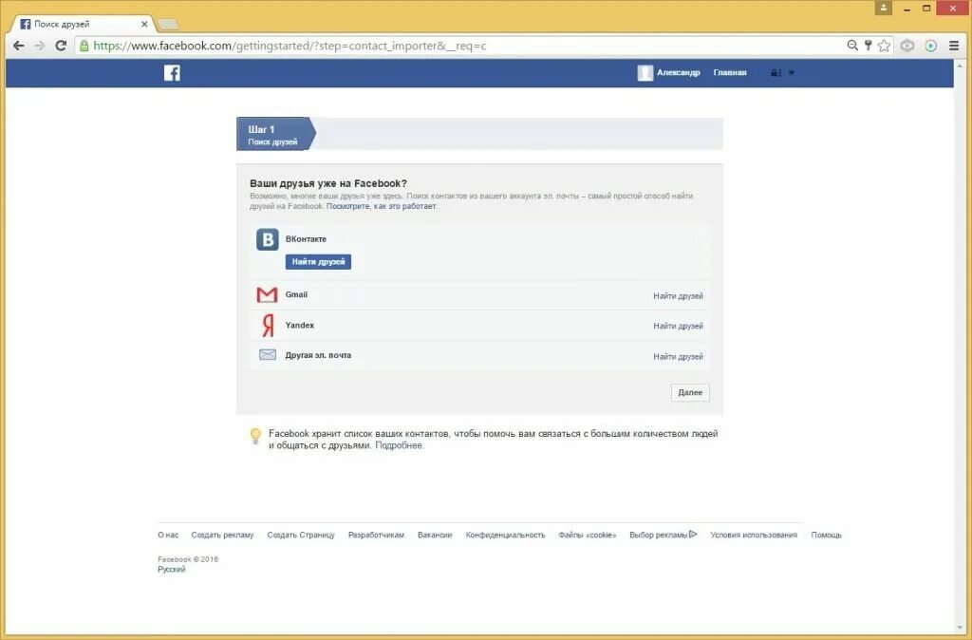Open the Подробнее link
The image size is (972, 640).
(399, 445)
